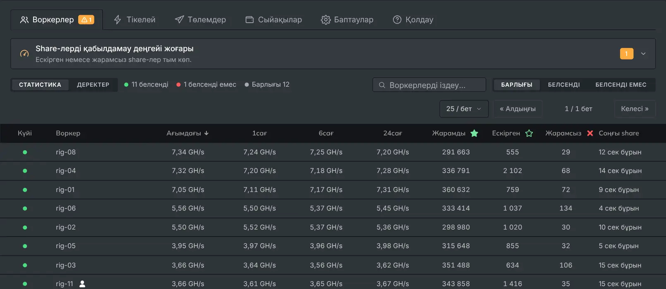Viewport: 666px width, 289px height.
Task: Focus the Воркерлерді іздеу search field
Action: point(429,85)
